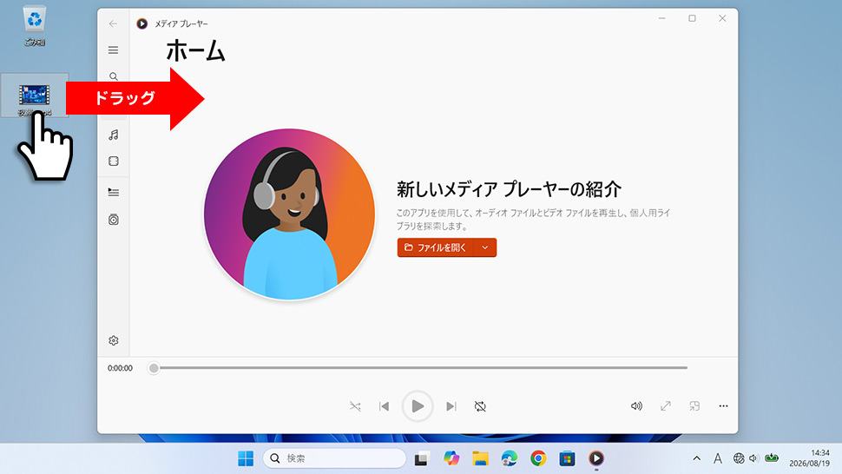Click the battery icon in the tray
Image resolution: width=842 pixels, height=474 pixels.
pyautogui.click(x=772, y=458)
